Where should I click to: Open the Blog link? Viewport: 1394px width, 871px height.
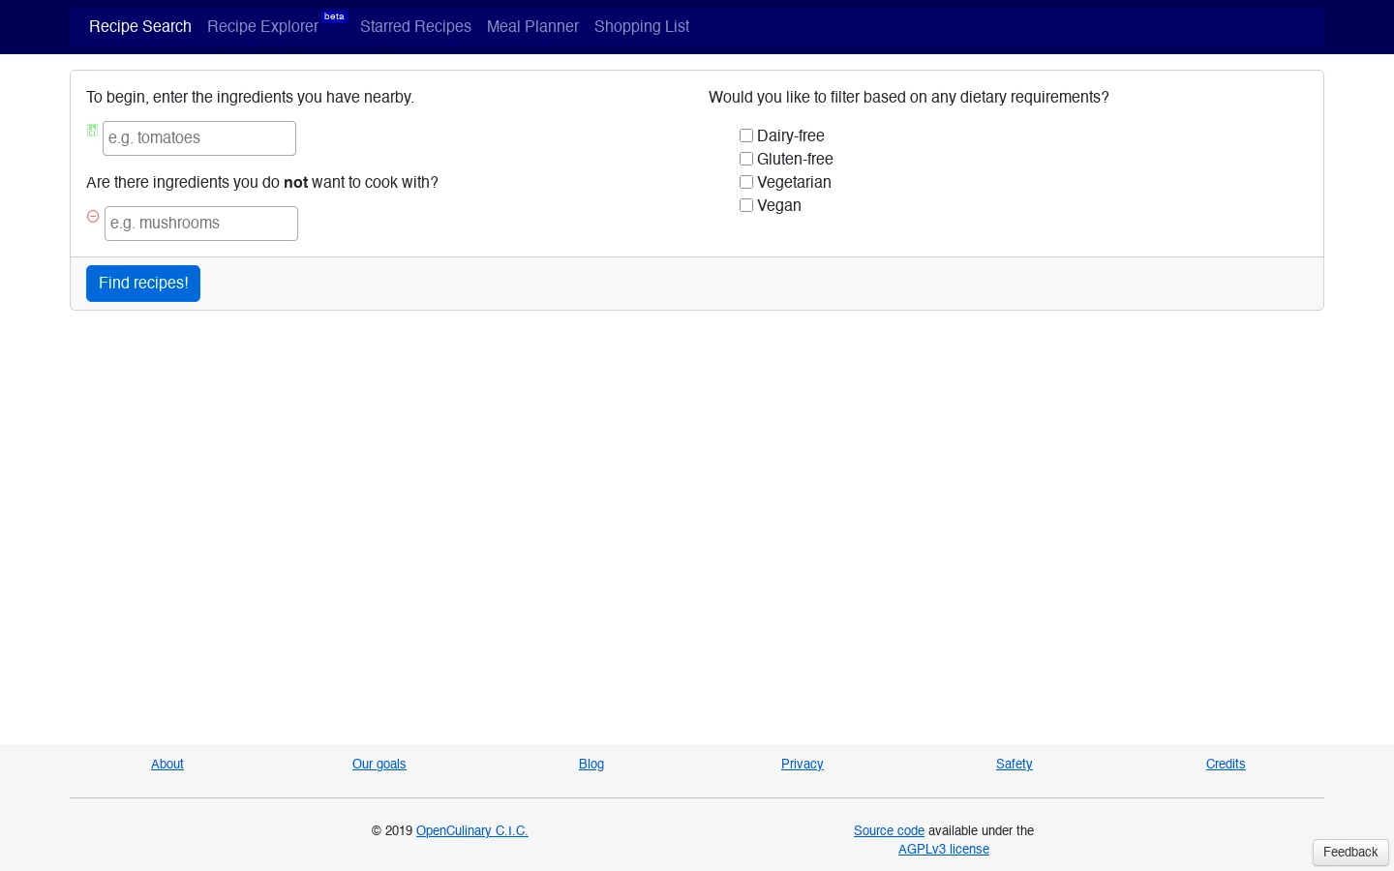click(591, 764)
